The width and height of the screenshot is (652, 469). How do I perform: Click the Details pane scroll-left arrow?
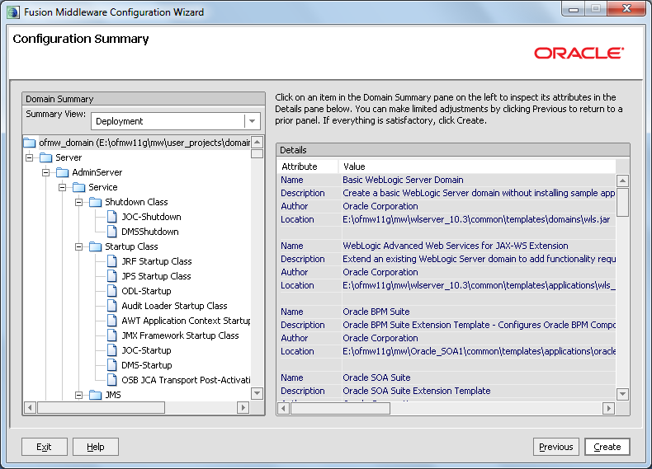click(284, 408)
